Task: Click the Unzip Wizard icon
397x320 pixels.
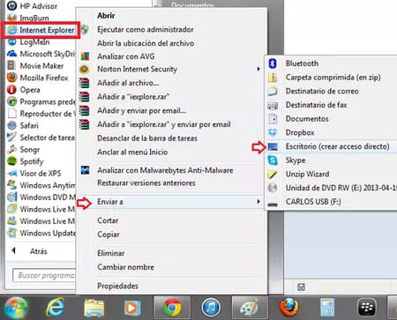Action: click(273, 174)
